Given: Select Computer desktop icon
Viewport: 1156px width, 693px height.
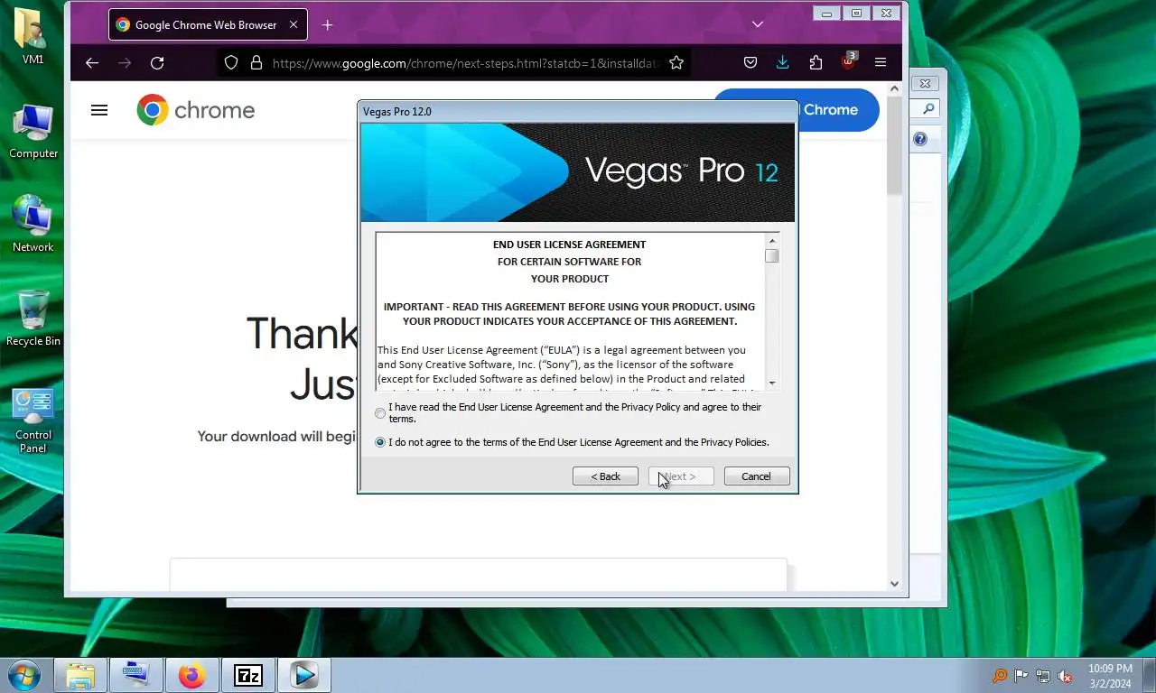Looking at the screenshot, I should (x=33, y=132).
